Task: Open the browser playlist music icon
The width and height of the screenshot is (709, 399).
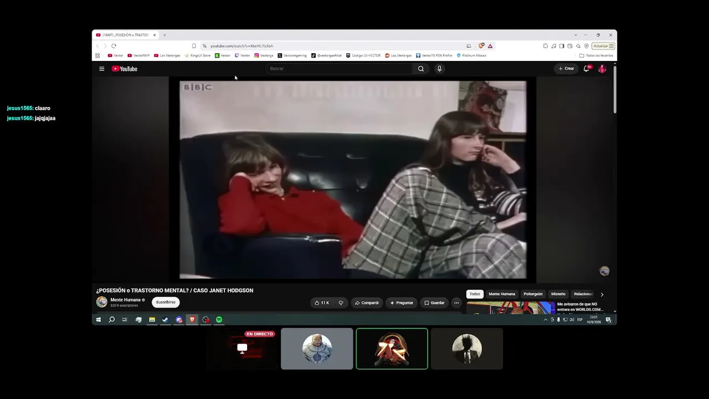Action: click(553, 46)
